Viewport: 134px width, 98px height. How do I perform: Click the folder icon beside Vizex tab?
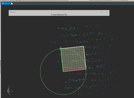(x=12, y=3)
